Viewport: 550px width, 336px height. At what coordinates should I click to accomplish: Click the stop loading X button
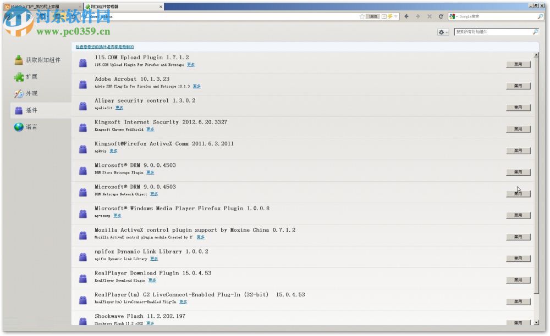click(x=430, y=16)
